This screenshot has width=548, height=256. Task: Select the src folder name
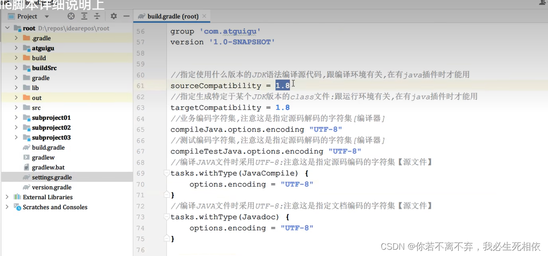(x=36, y=108)
